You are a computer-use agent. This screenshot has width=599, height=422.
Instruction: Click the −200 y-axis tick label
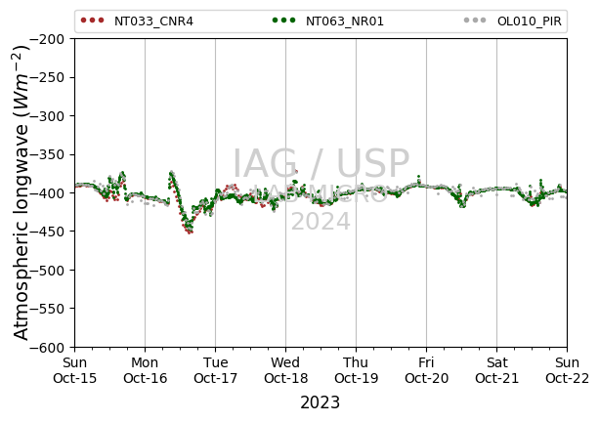pos(49,39)
